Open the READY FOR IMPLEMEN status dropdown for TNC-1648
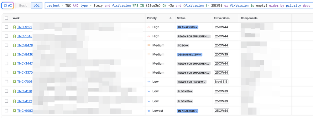Viewport: 313px width, 118px height. click(x=194, y=36)
